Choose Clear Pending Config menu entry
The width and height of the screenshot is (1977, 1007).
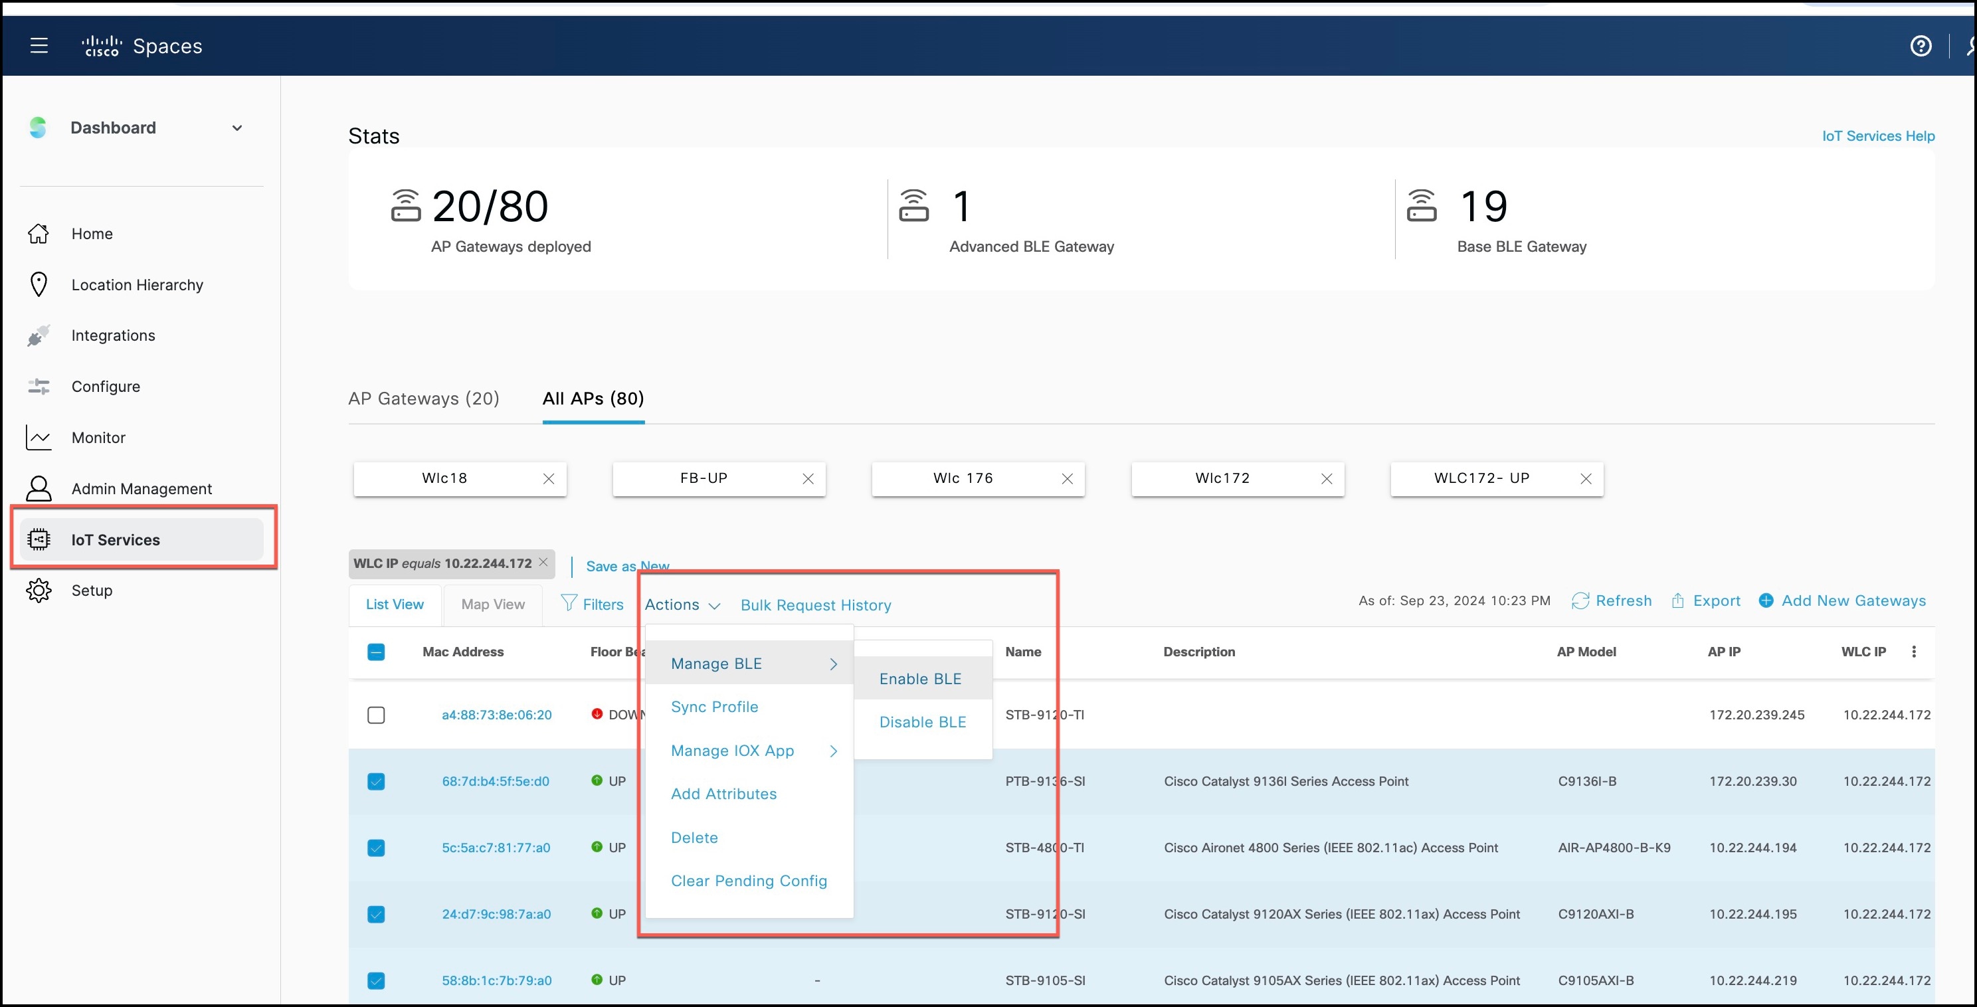click(749, 881)
